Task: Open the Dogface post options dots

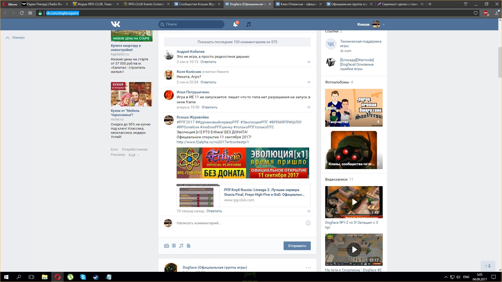Action: pos(308,268)
